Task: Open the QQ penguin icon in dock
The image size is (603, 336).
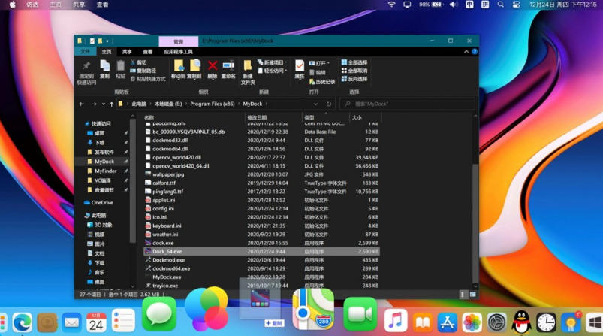Action: click(x=522, y=322)
